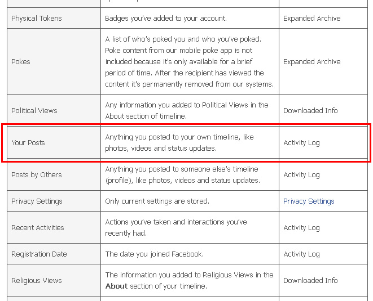Click Expanded Archive in Pokes row

311,62
